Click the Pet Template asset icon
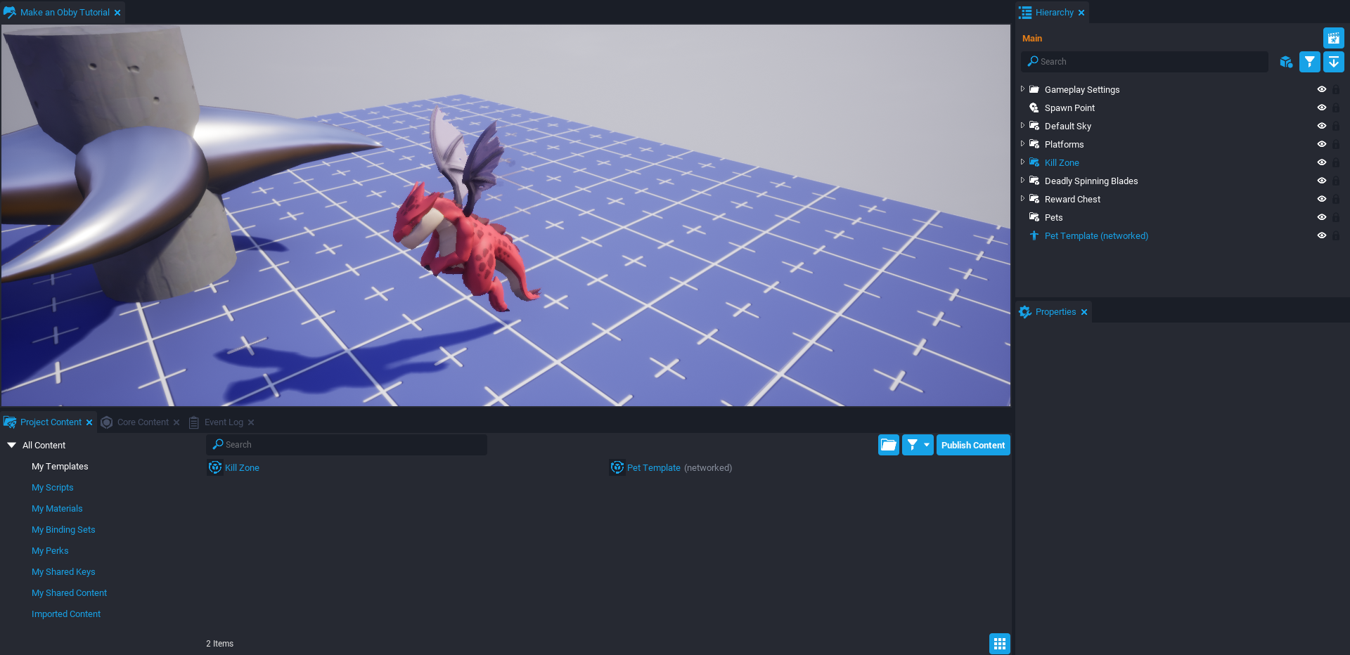 click(x=617, y=467)
